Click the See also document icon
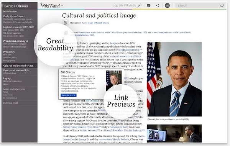The image size is (230, 146). click(66, 33)
